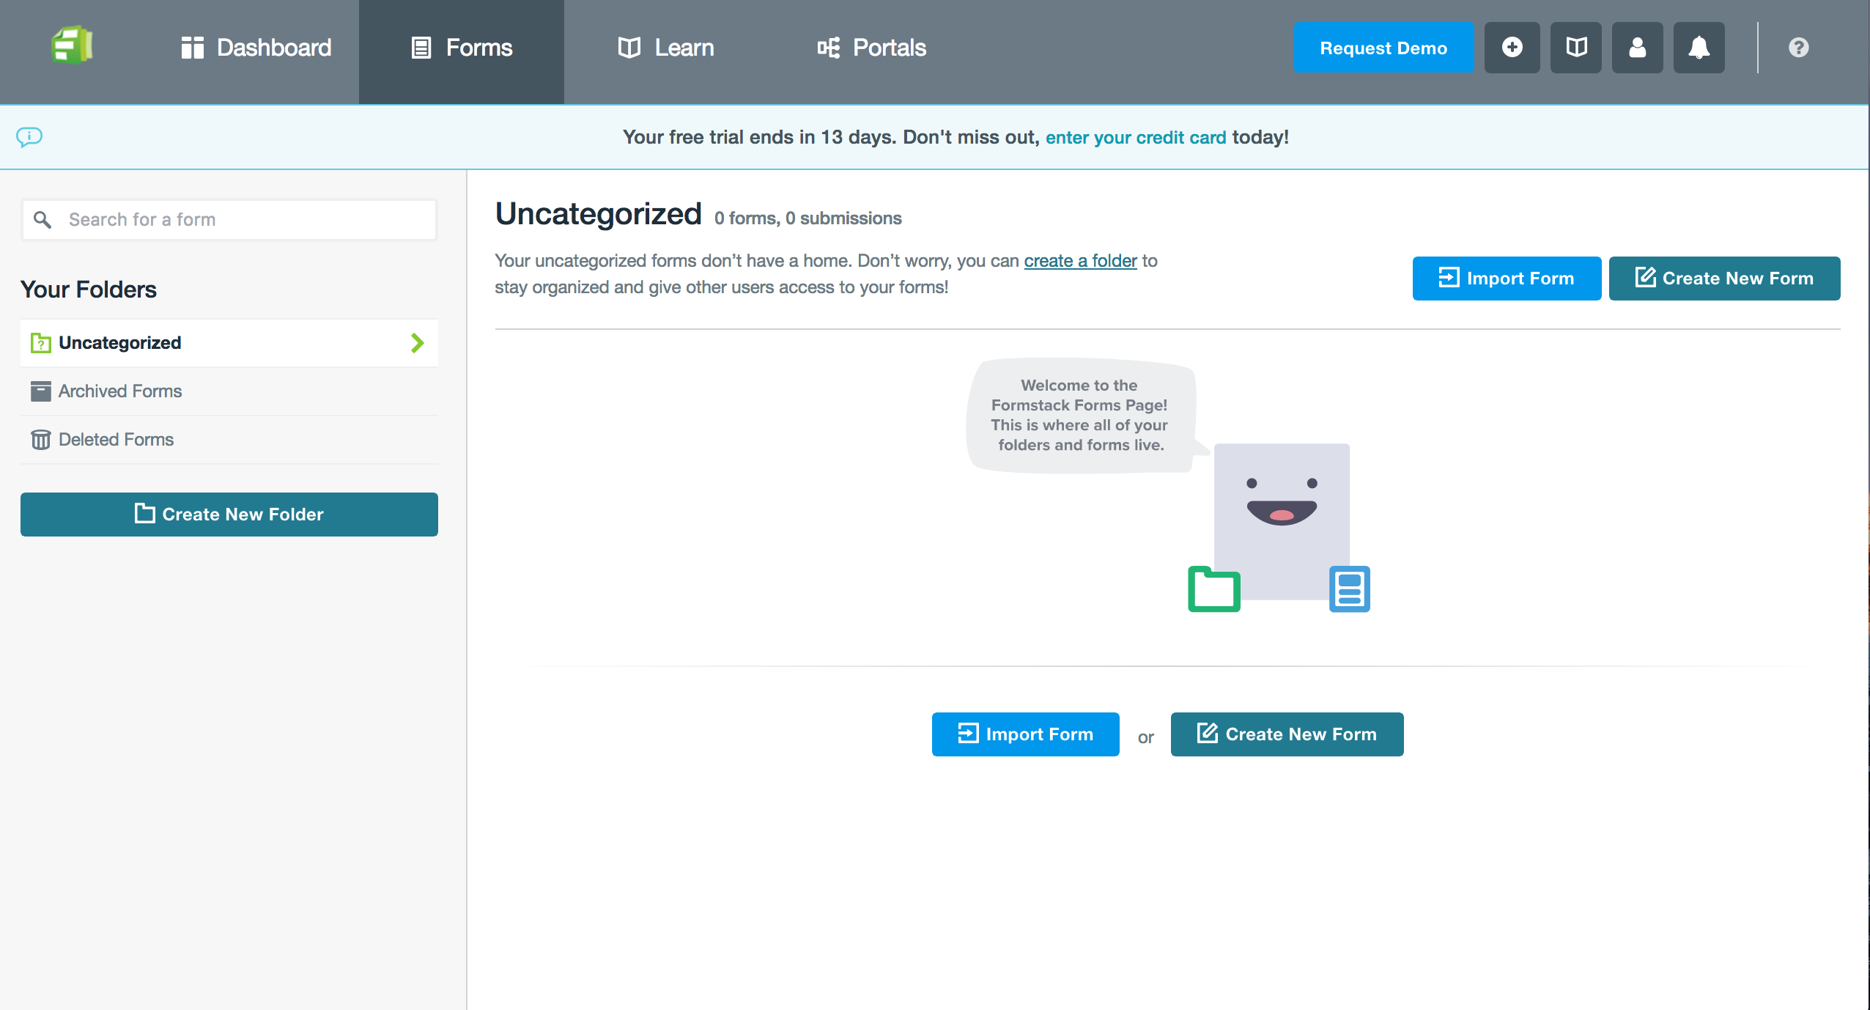Image resolution: width=1870 pixels, height=1010 pixels.
Task: Click the bottom Create New Form button
Action: tap(1287, 734)
